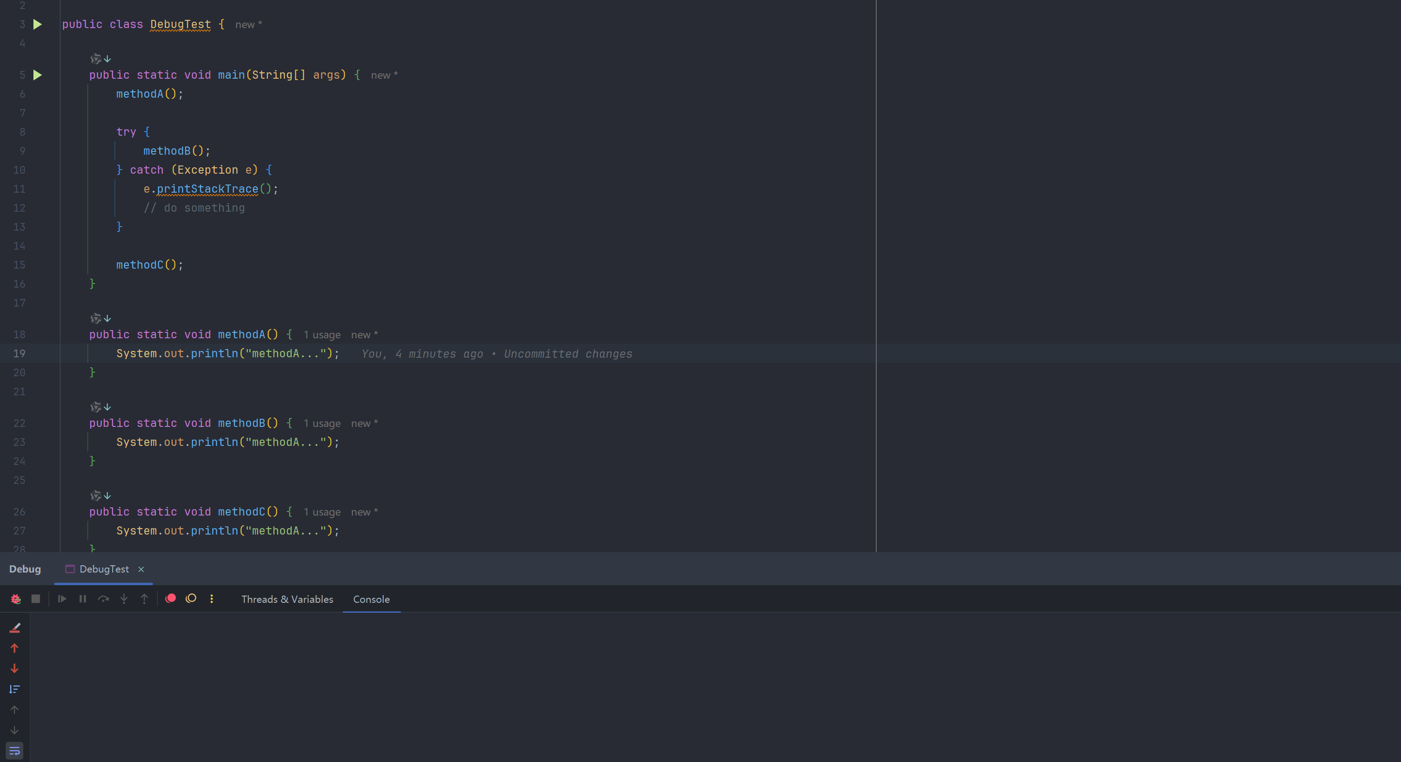Run the main method from the gutter
Image resolution: width=1401 pixels, height=762 pixels.
(x=38, y=75)
